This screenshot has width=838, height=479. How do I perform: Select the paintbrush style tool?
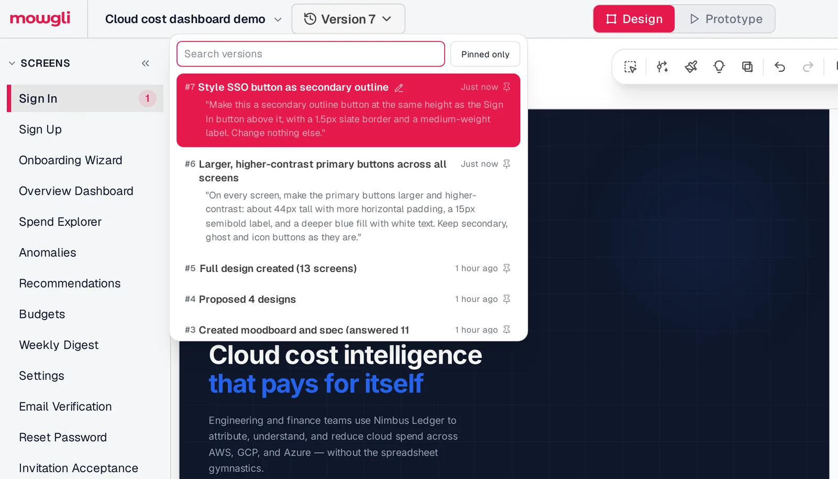click(x=691, y=67)
